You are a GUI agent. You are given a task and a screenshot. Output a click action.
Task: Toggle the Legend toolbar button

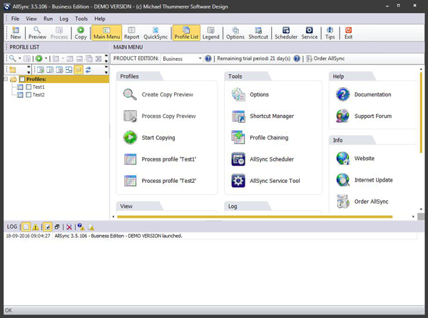210,33
